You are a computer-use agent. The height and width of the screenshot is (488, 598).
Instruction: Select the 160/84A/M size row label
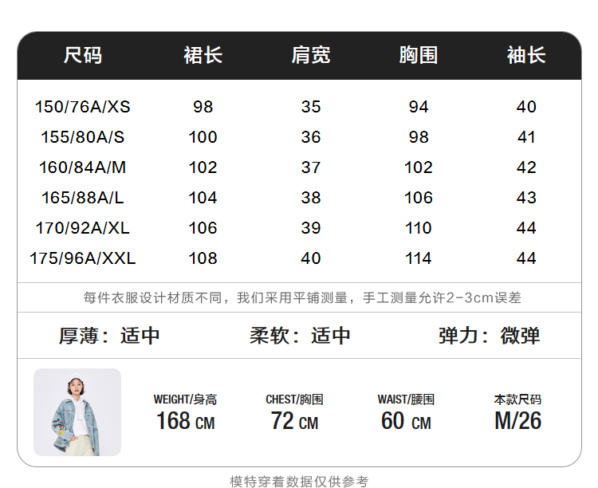[x=83, y=167]
